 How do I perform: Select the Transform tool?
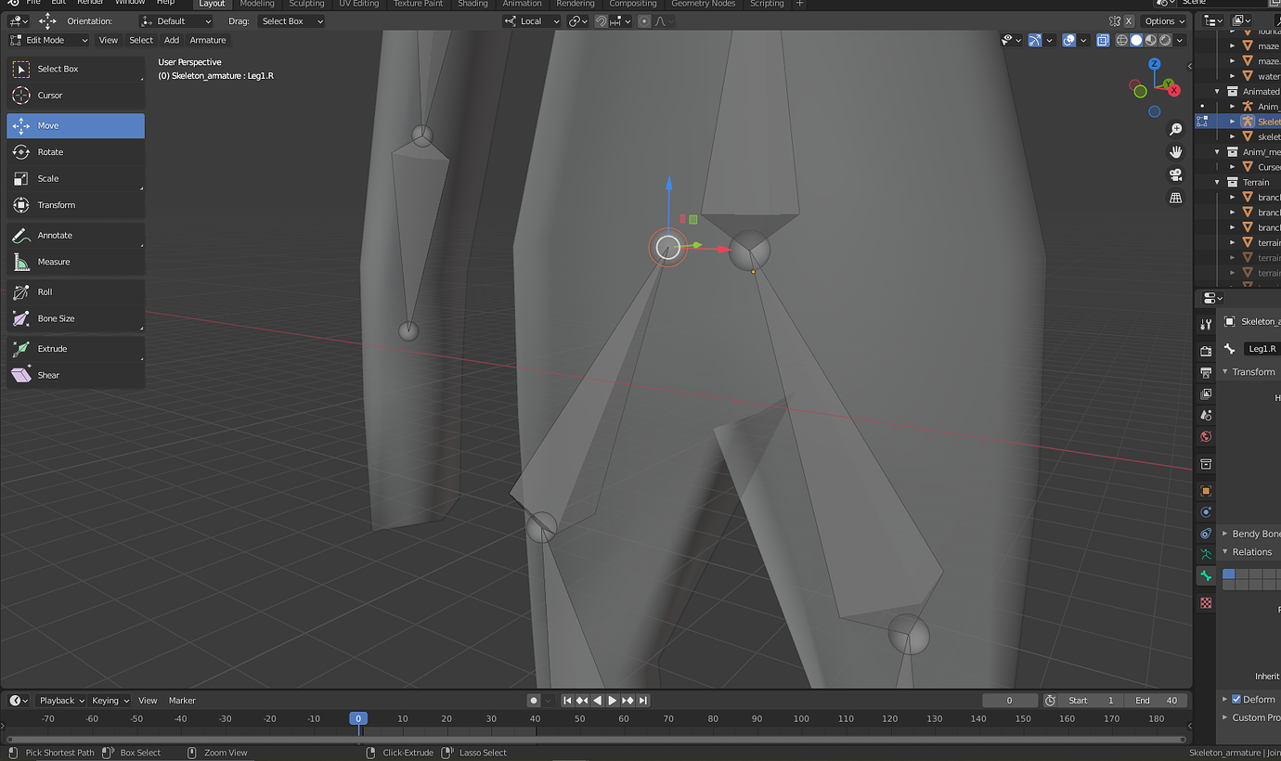[76, 205]
